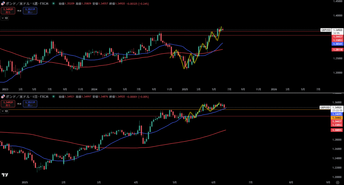Select the red 1.28118 moving average label
The height and width of the screenshot is (185, 344).
(337, 50)
